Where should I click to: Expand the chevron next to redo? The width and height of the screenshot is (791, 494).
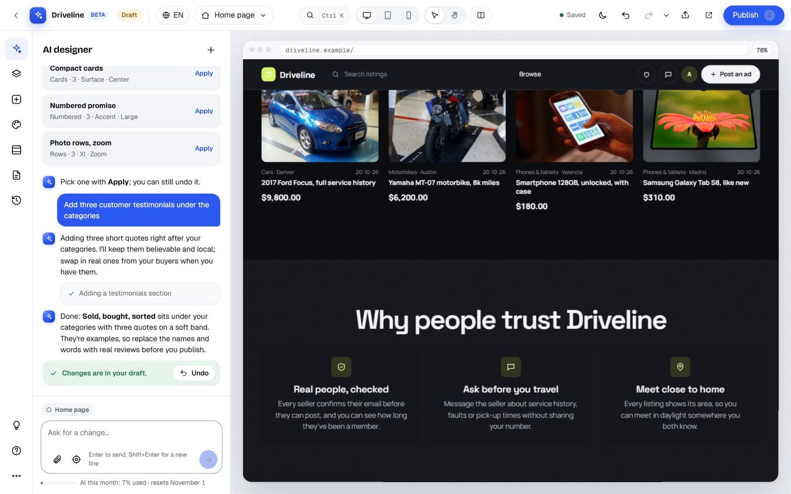pos(666,15)
